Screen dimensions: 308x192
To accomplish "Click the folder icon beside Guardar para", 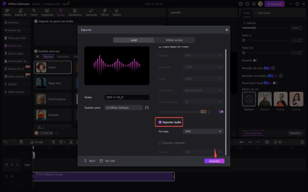I will coord(147,108).
